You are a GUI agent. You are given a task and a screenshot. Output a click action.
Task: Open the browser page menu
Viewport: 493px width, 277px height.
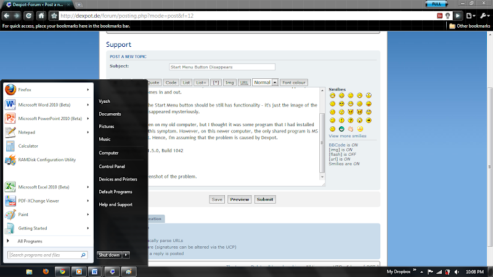point(470,16)
